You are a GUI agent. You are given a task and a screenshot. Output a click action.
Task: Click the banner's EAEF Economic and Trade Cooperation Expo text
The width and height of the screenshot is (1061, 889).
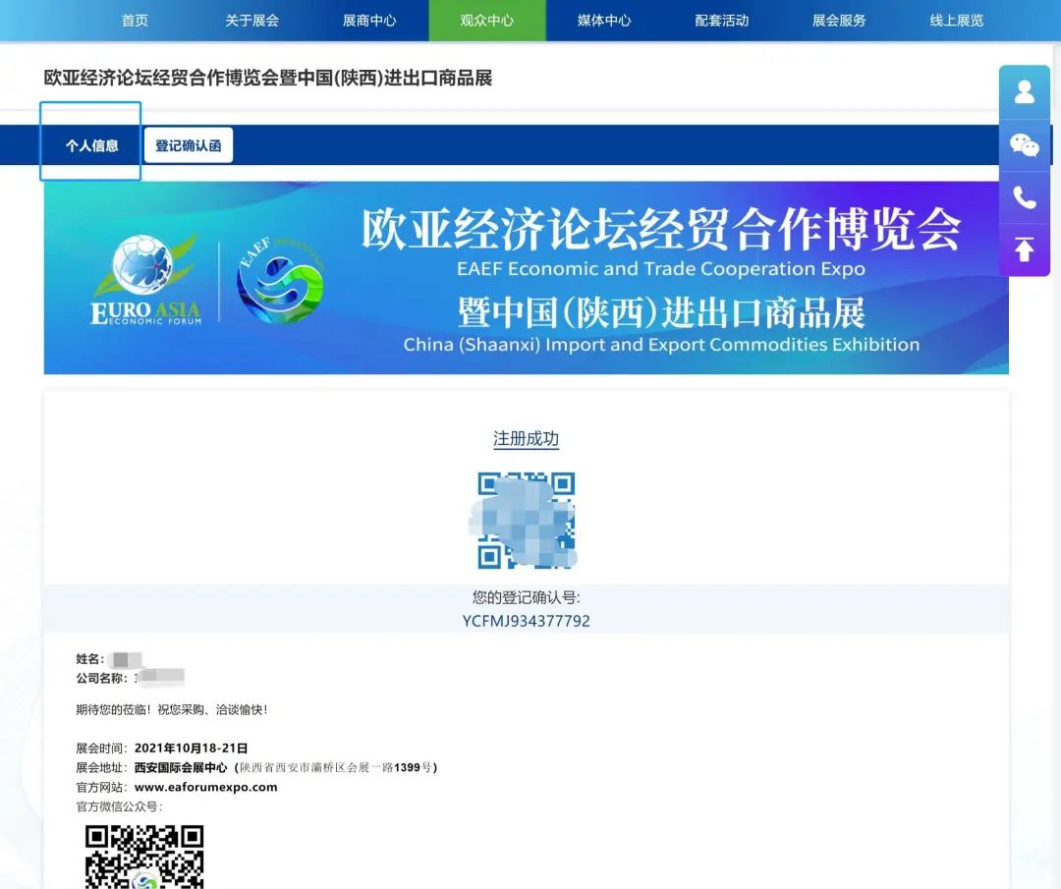[x=661, y=268]
